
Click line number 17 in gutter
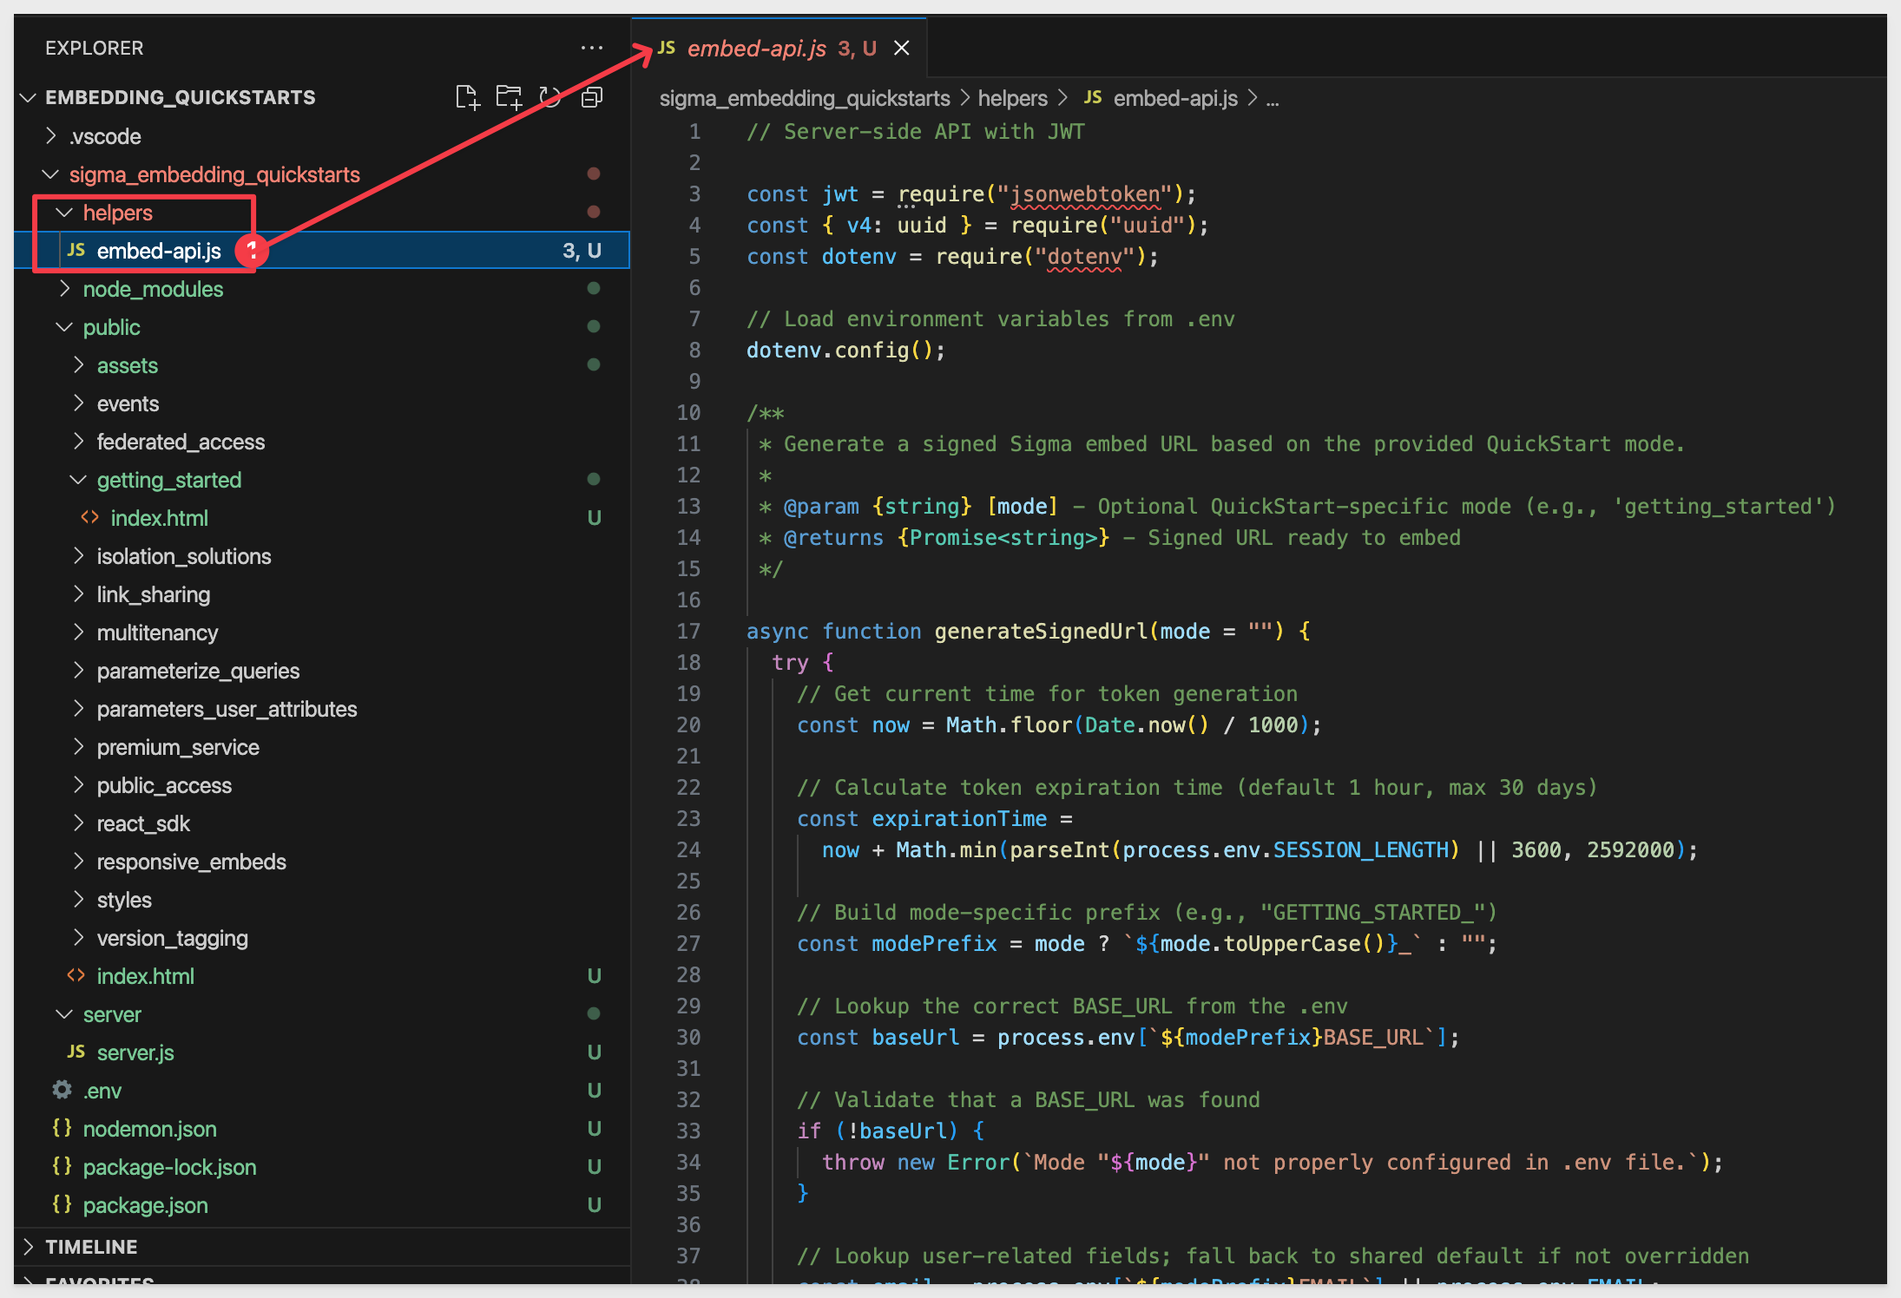(x=688, y=631)
